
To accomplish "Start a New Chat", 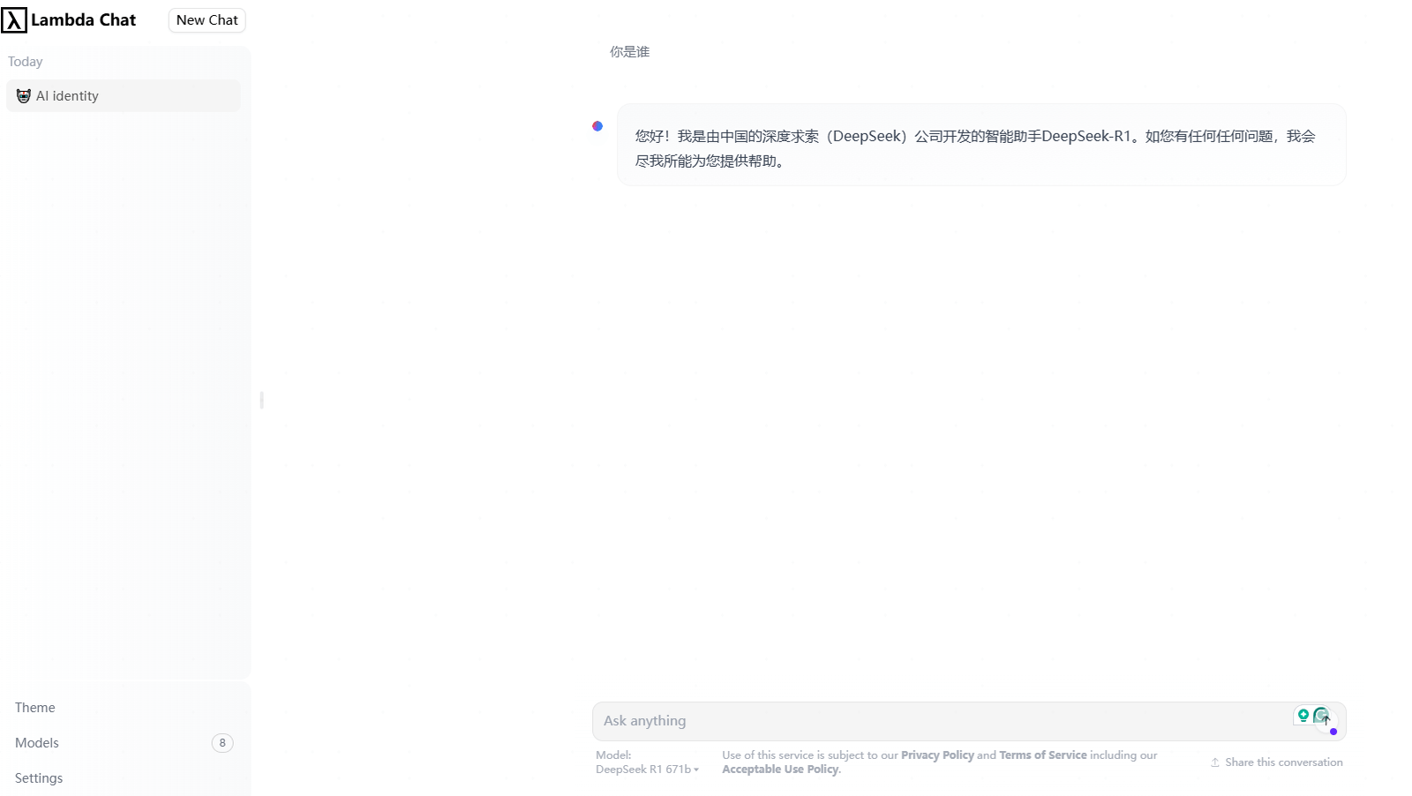I will 207,20.
